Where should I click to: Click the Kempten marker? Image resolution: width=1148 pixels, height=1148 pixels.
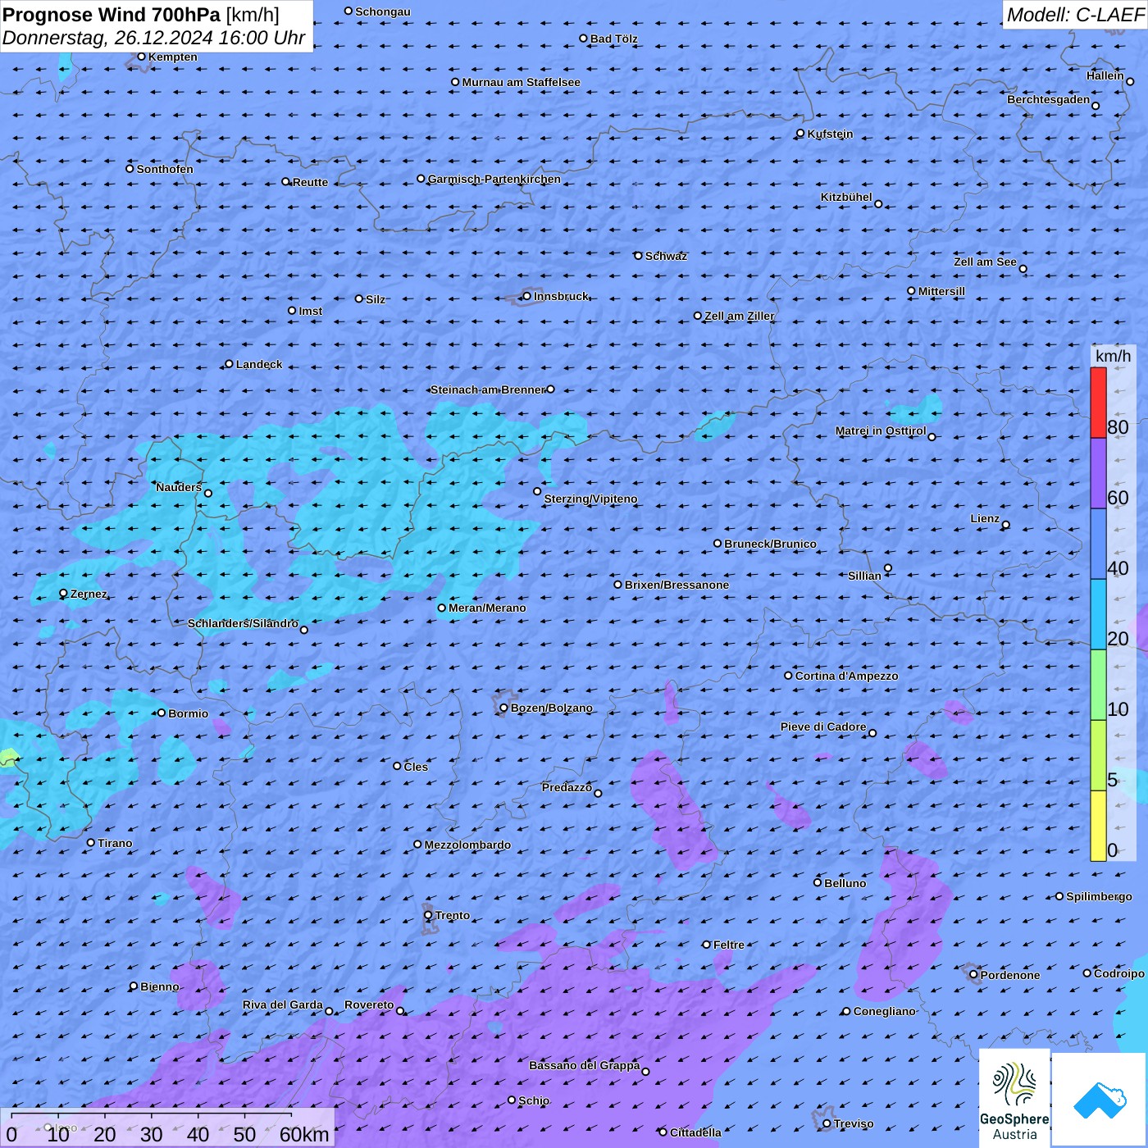coord(141,57)
